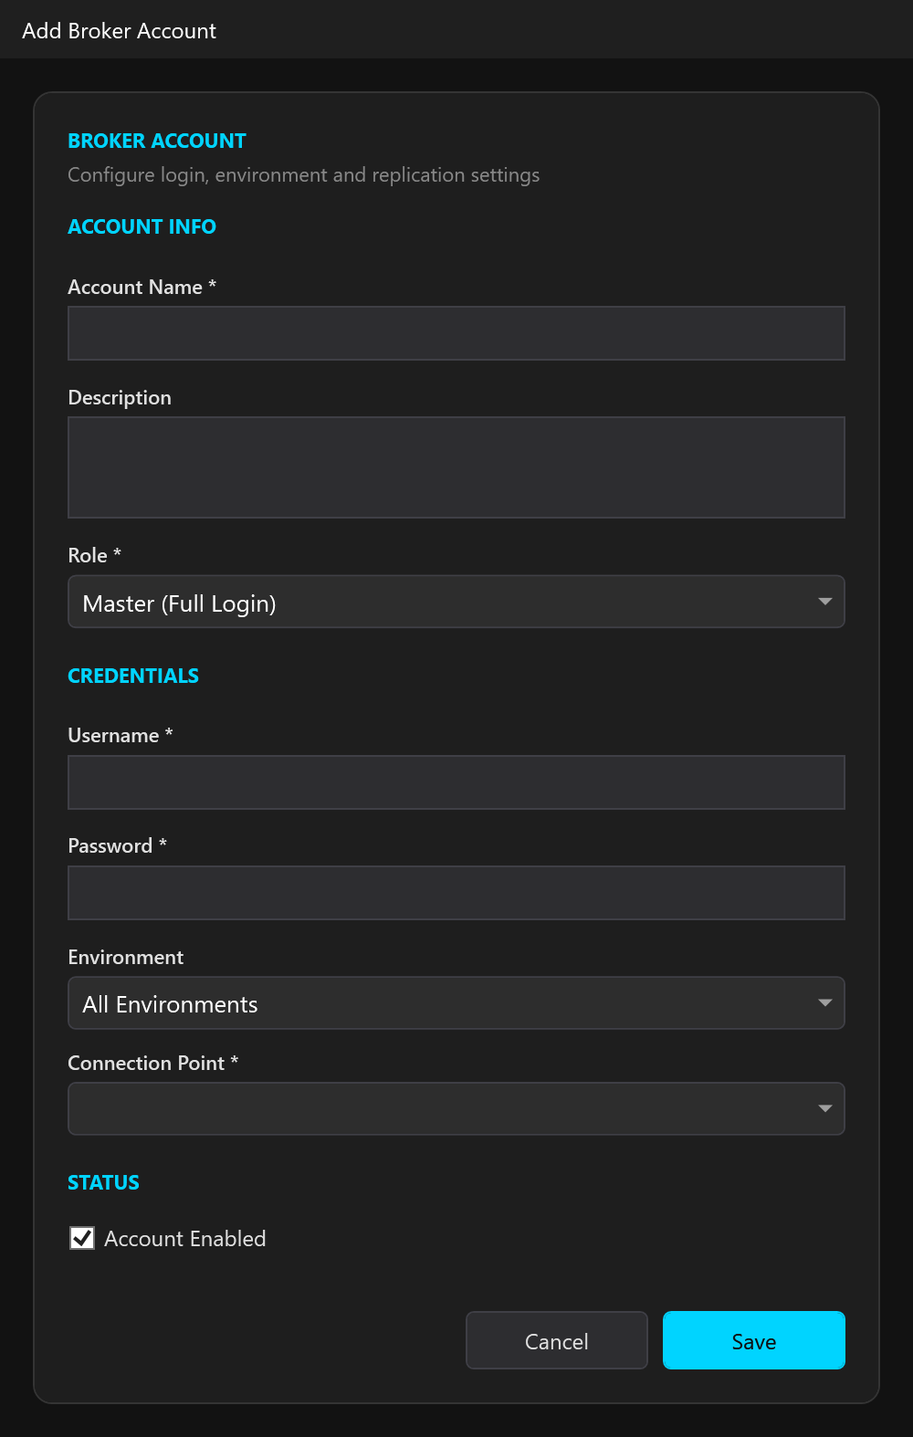
Task: Click the CREDENTIALS section heading
Action: pos(133,676)
